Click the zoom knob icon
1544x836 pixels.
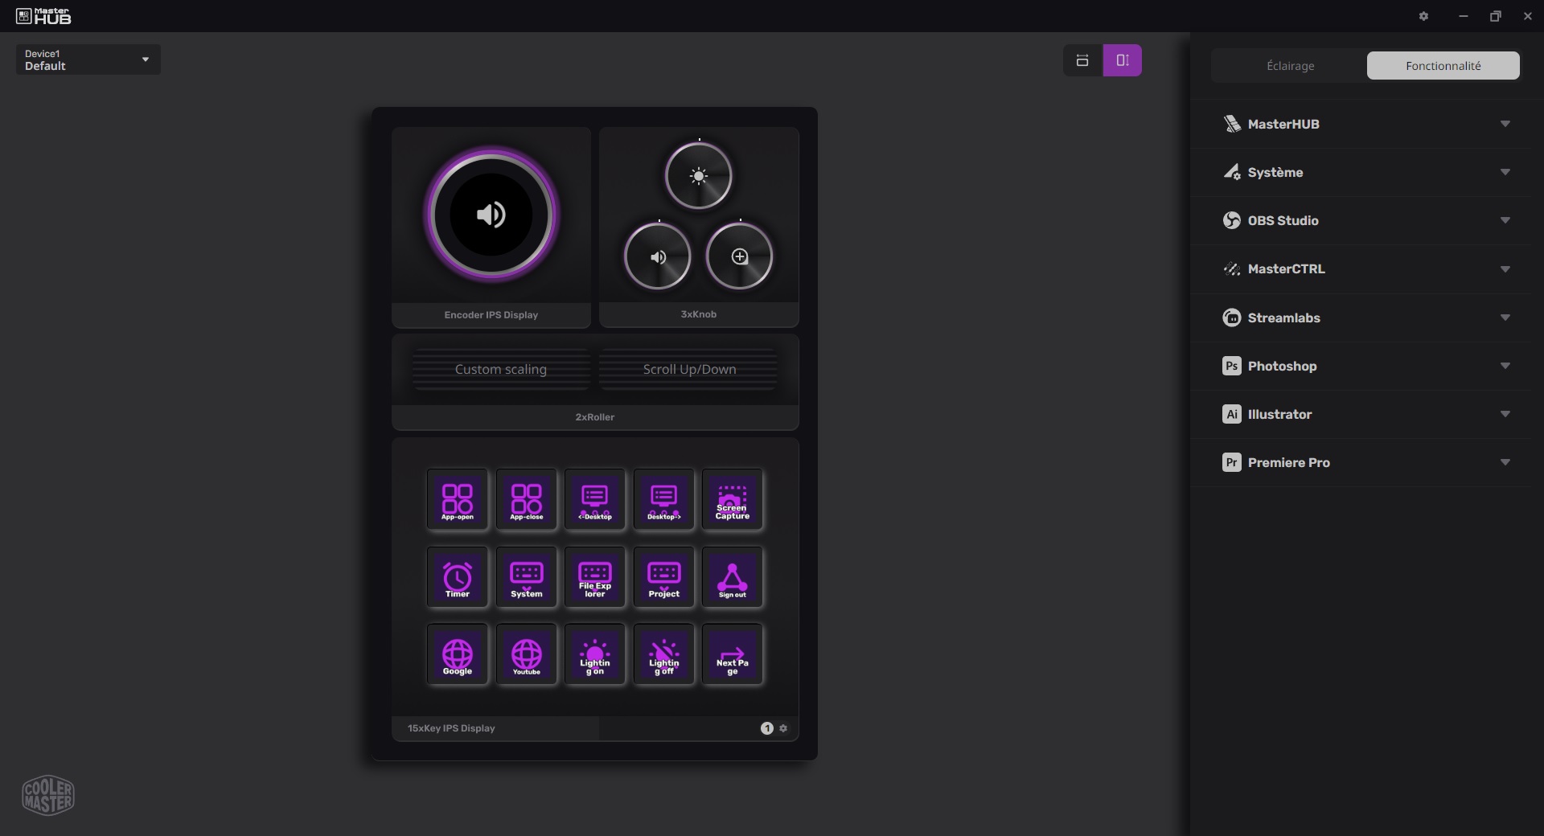click(x=739, y=256)
